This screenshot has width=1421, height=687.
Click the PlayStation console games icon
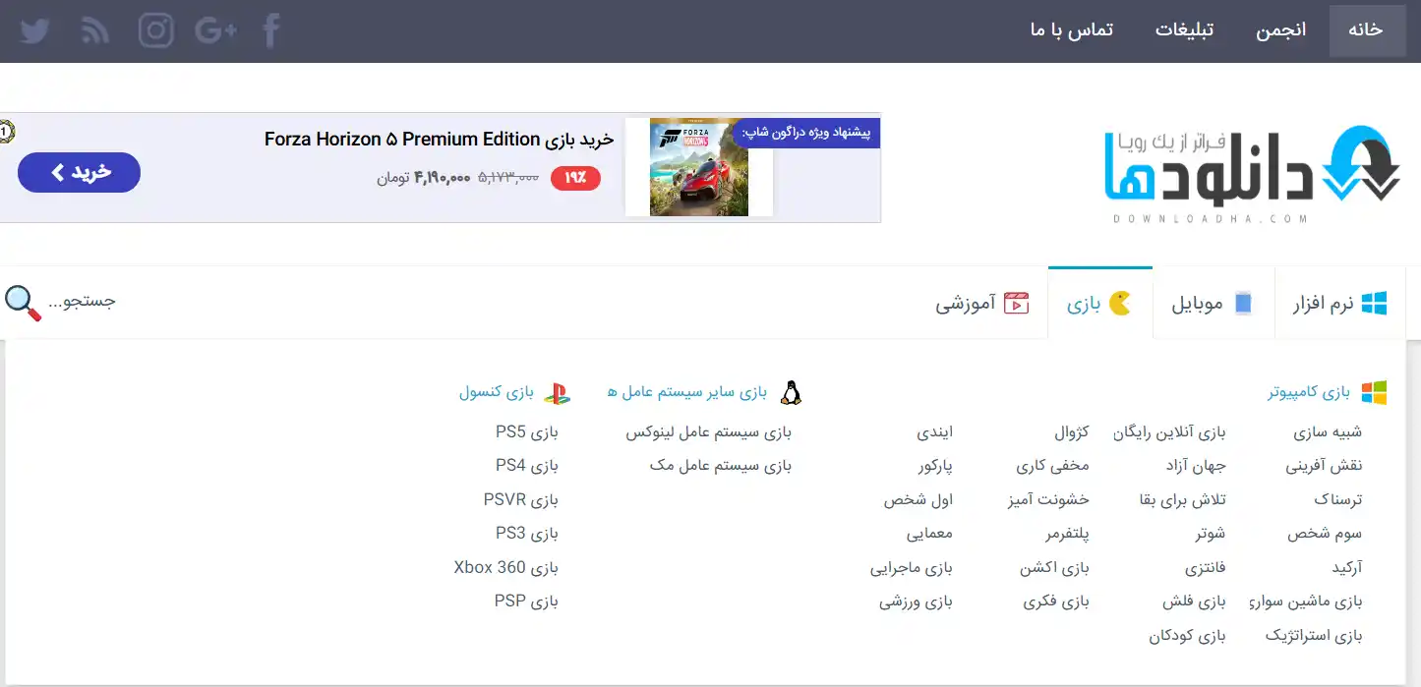click(x=557, y=393)
